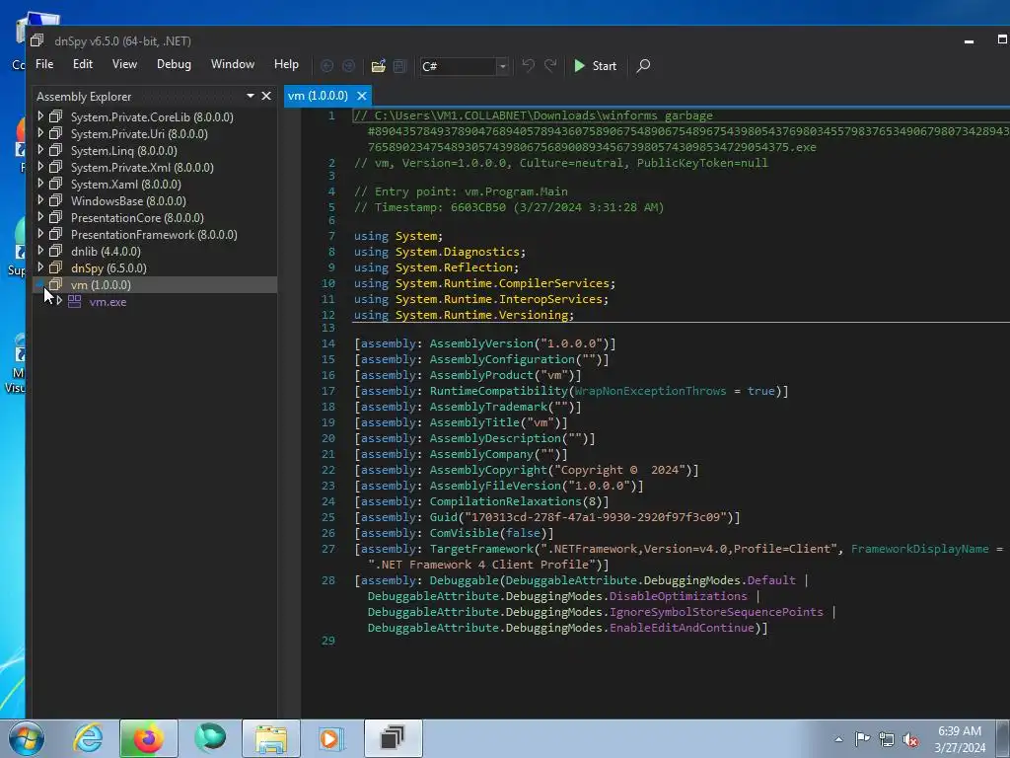This screenshot has height=758, width=1010.
Task: Expand PresentationCore assembly node
Action: [x=40, y=216]
